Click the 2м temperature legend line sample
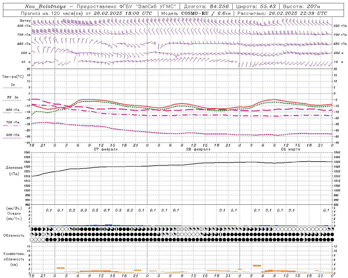The width and height of the screenshot is (348, 278). click(x=13, y=88)
